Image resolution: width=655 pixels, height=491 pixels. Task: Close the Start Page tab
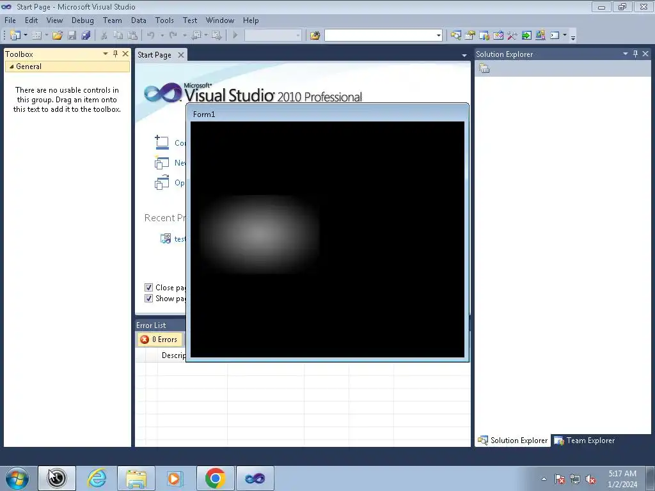[181, 55]
